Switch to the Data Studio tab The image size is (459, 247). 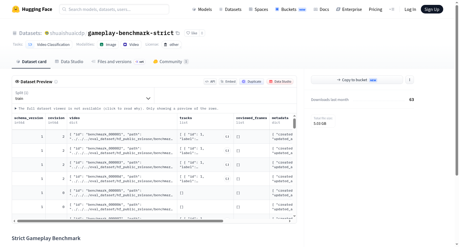pos(69,62)
